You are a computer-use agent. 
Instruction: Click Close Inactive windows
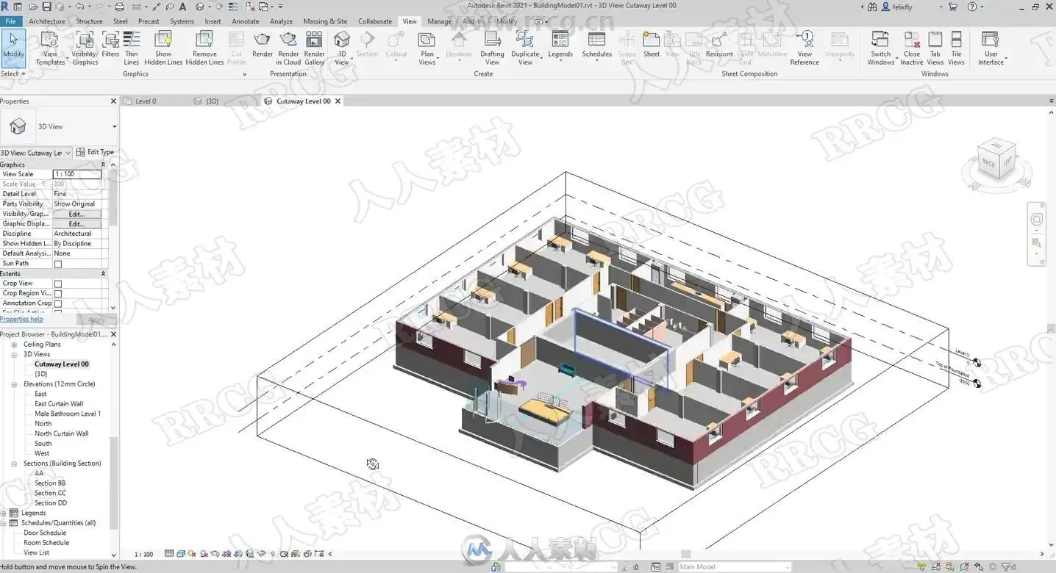pyautogui.click(x=912, y=48)
